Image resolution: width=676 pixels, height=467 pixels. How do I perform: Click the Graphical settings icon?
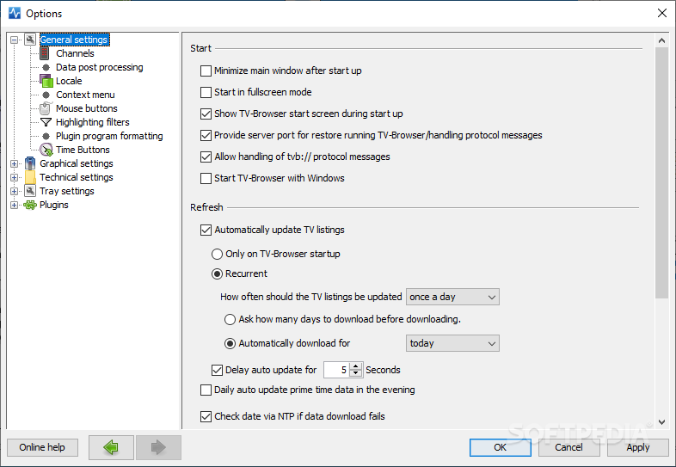(x=30, y=163)
